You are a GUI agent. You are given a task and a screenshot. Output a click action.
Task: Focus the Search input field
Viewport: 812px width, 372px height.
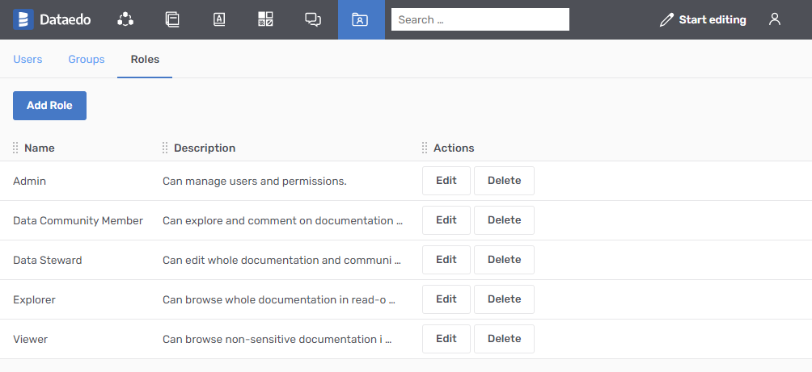point(480,19)
